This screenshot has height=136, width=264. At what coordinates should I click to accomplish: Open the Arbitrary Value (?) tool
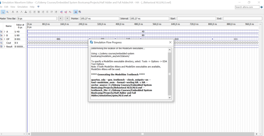[52, 12]
